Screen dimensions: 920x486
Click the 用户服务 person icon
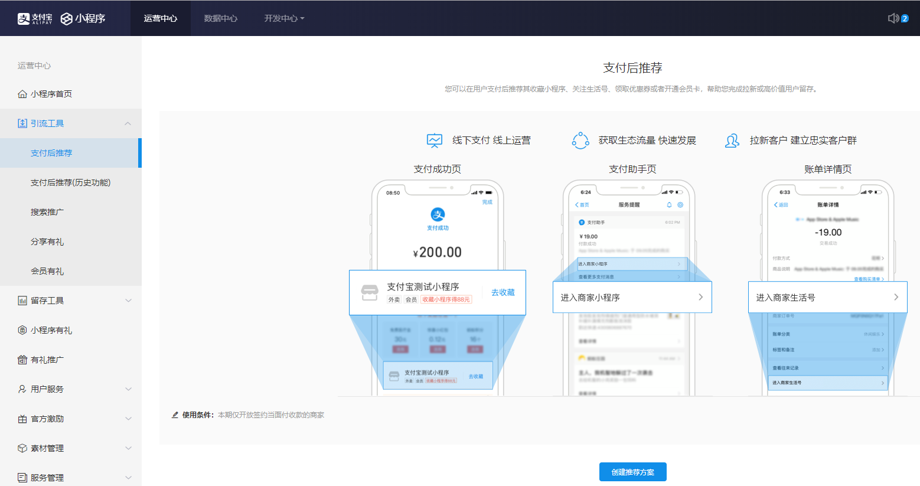tap(22, 389)
